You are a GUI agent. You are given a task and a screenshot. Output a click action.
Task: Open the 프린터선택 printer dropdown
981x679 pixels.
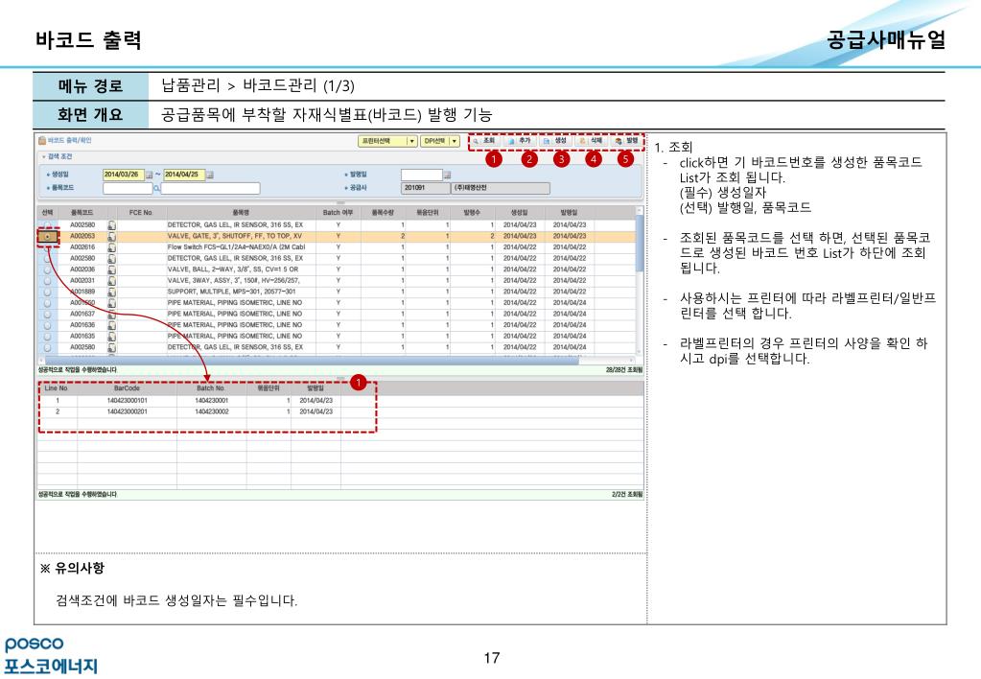[x=387, y=141]
